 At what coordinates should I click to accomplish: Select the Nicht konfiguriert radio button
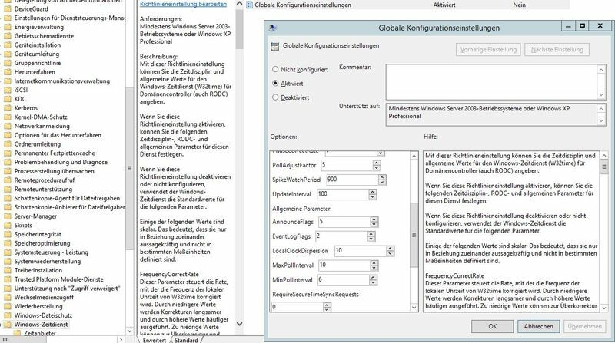pyautogui.click(x=275, y=69)
